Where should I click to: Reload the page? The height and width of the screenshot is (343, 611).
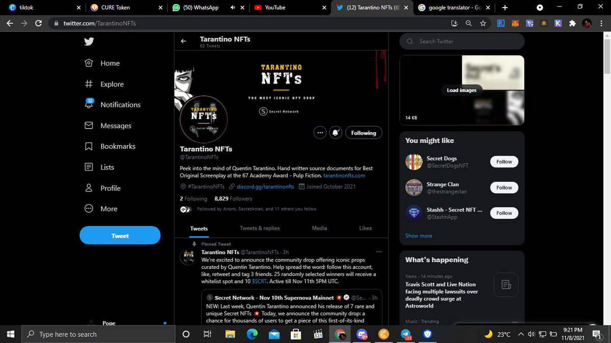39,23
